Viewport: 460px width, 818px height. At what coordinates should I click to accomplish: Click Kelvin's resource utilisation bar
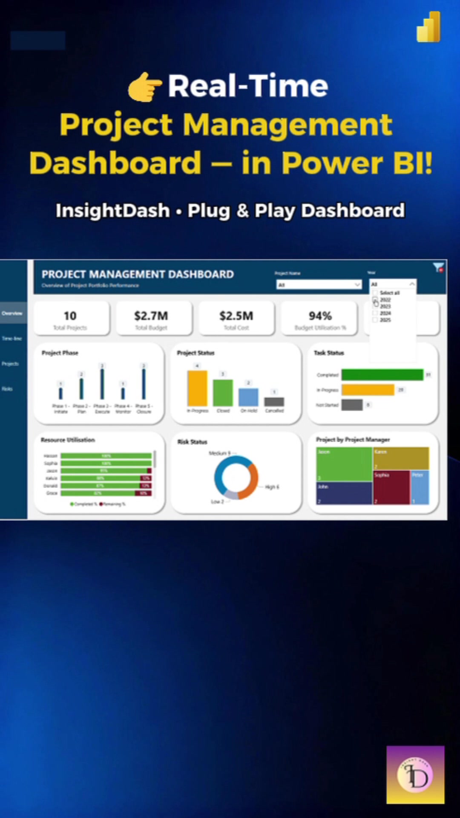coord(106,478)
